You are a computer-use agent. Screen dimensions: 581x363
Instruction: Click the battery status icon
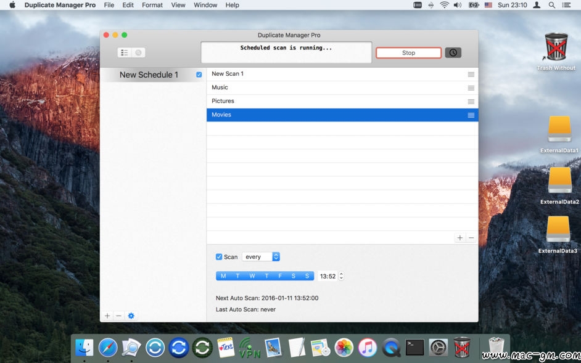(474, 5)
